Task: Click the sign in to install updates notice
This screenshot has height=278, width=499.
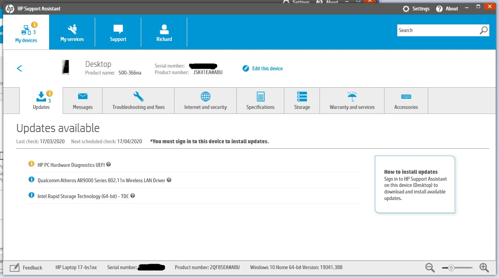Action: (x=209, y=141)
